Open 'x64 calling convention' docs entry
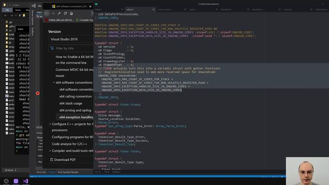The width and height of the screenshot is (329, 185). tap(76, 97)
